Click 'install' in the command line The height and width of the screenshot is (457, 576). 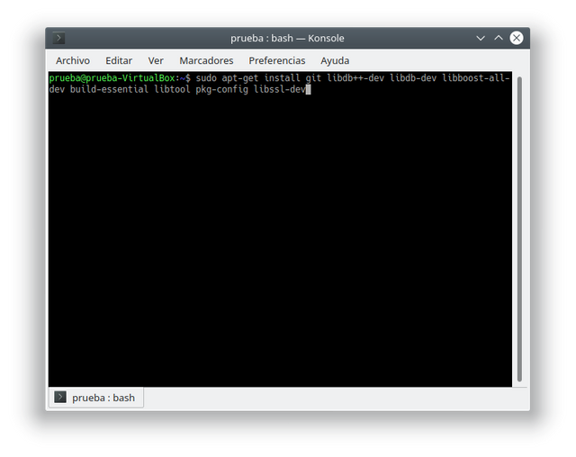pyautogui.click(x=282, y=78)
